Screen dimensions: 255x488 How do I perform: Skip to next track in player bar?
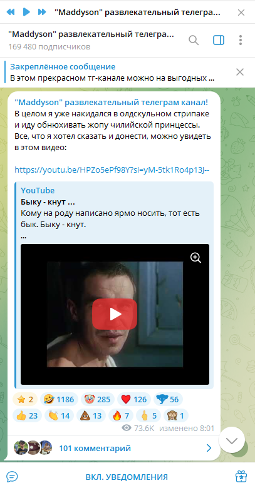pyautogui.click(x=42, y=12)
